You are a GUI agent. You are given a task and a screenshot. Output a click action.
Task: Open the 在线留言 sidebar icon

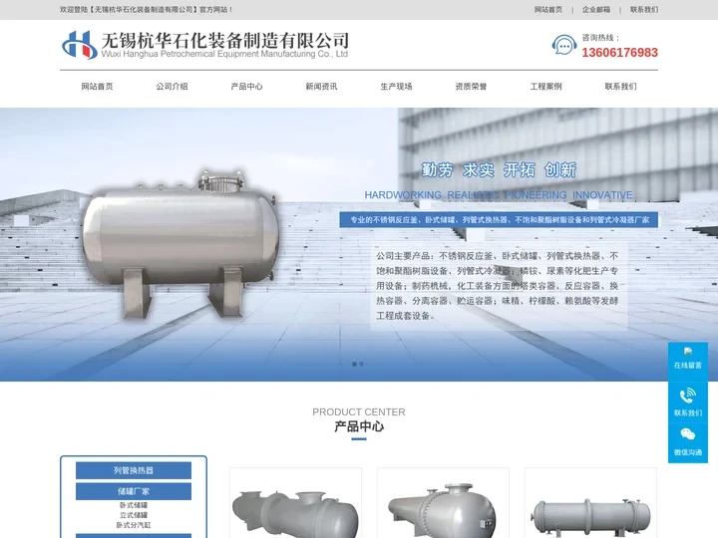pyautogui.click(x=688, y=352)
